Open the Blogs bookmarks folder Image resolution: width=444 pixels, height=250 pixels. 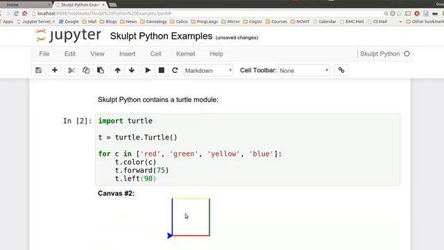108,22
